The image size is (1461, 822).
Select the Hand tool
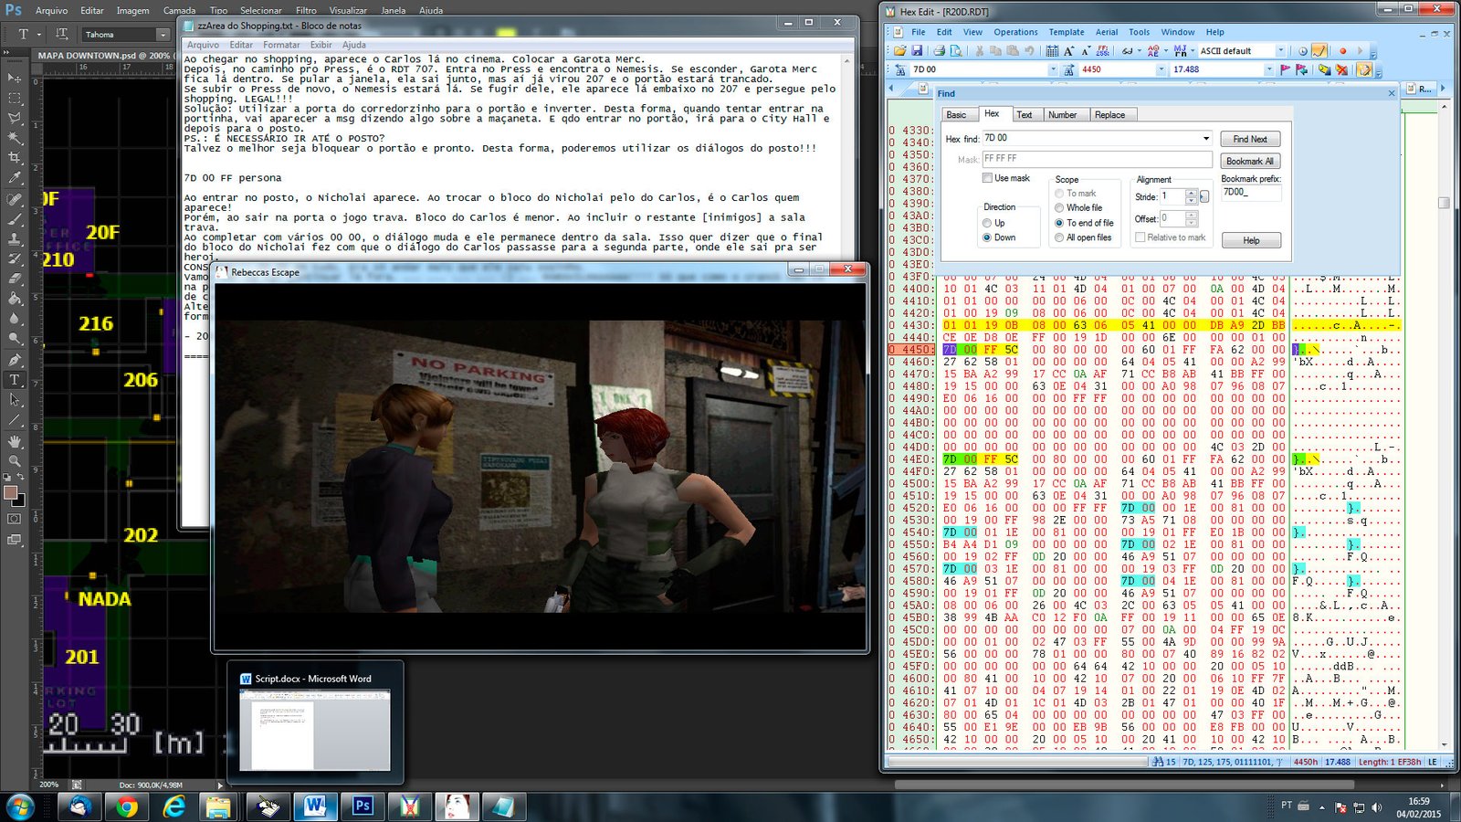point(15,441)
